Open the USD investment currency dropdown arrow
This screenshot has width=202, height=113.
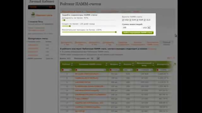[149, 28]
